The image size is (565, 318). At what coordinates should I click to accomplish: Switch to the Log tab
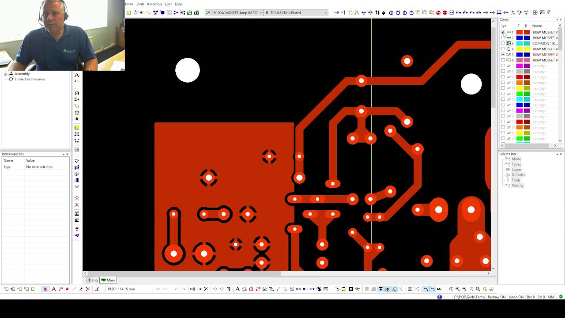pyautogui.click(x=92, y=280)
